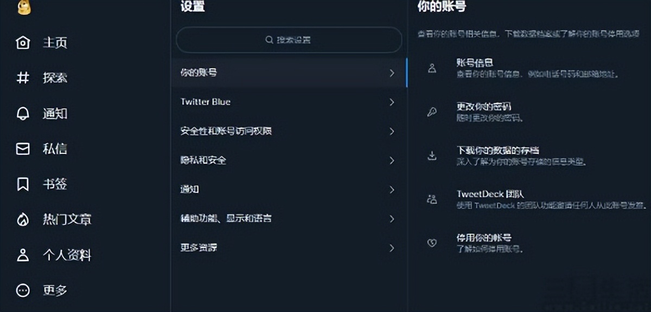Select the trending articles flame icon
Image resolution: width=651 pixels, height=312 pixels.
(x=22, y=219)
